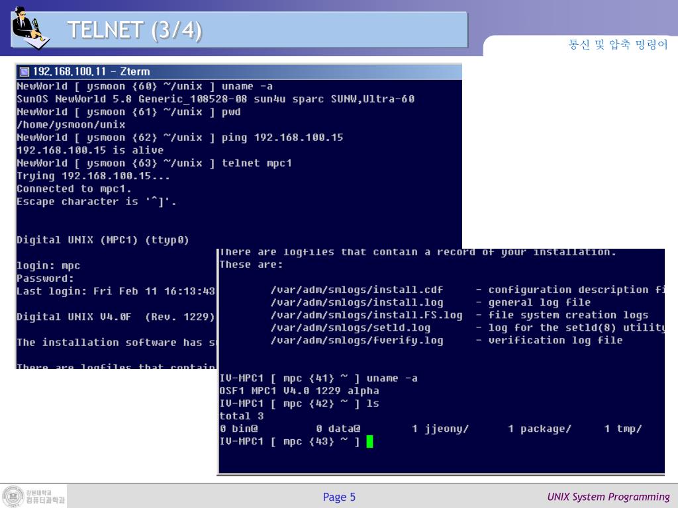Click the Zterm window icon in title bar
The height and width of the screenshot is (508, 678).
[x=24, y=71]
